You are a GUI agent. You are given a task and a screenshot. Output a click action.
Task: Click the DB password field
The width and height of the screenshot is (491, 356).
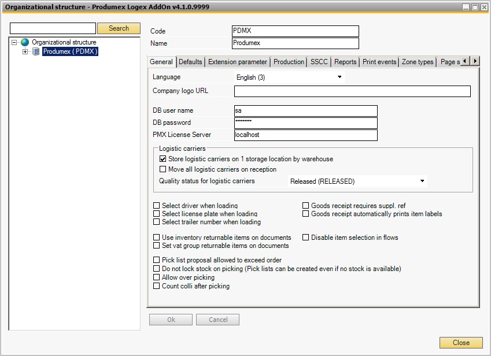tap(305, 123)
